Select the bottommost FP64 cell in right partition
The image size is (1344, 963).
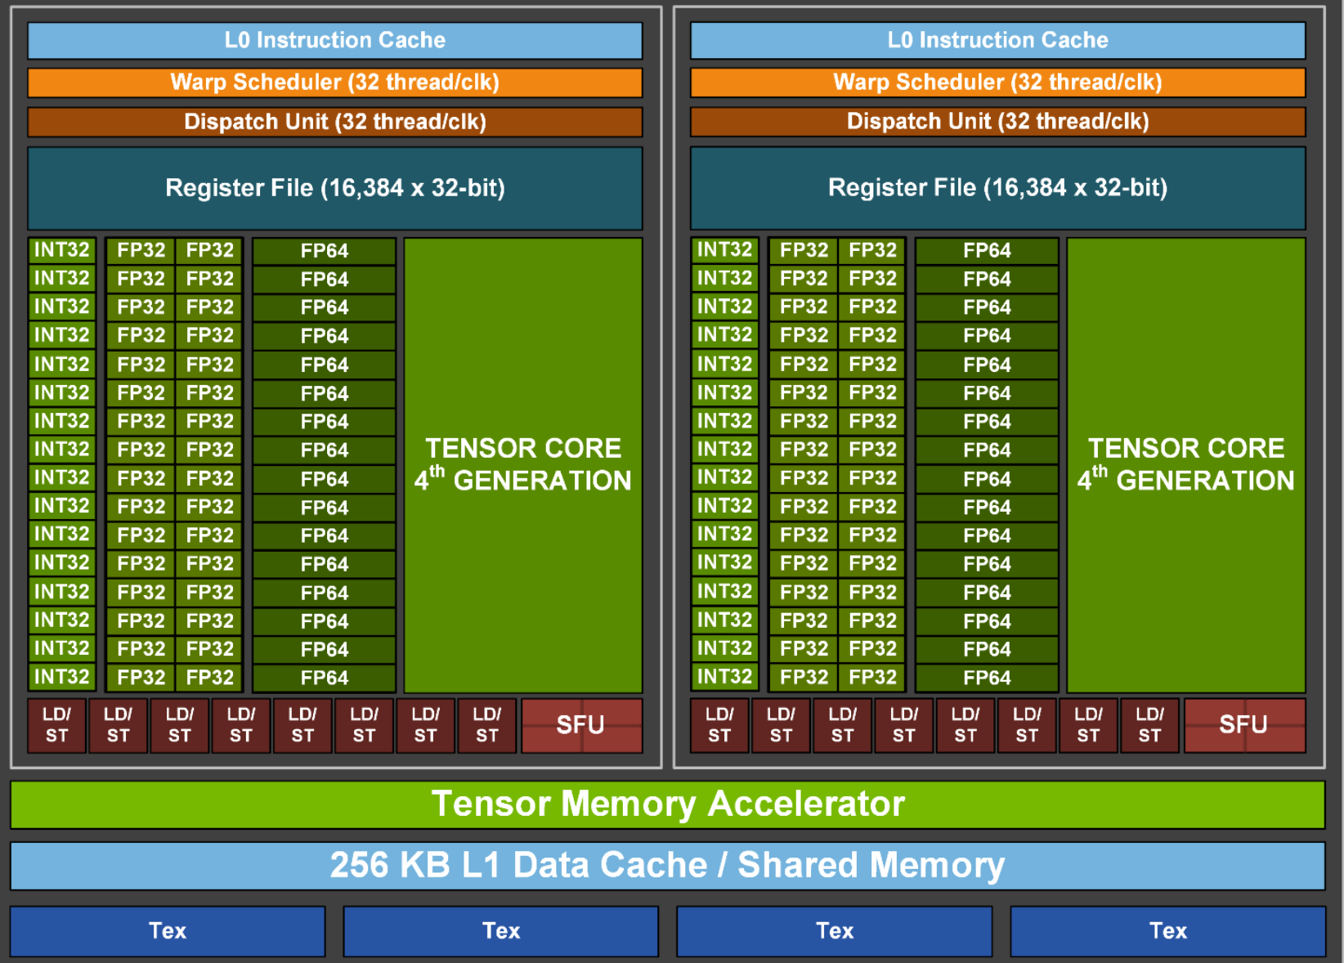click(x=988, y=678)
